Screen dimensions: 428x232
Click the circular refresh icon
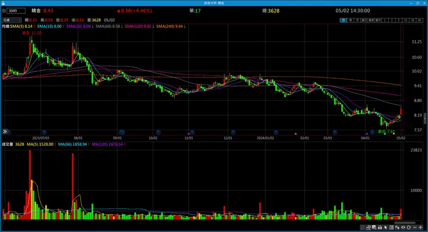tap(408, 227)
